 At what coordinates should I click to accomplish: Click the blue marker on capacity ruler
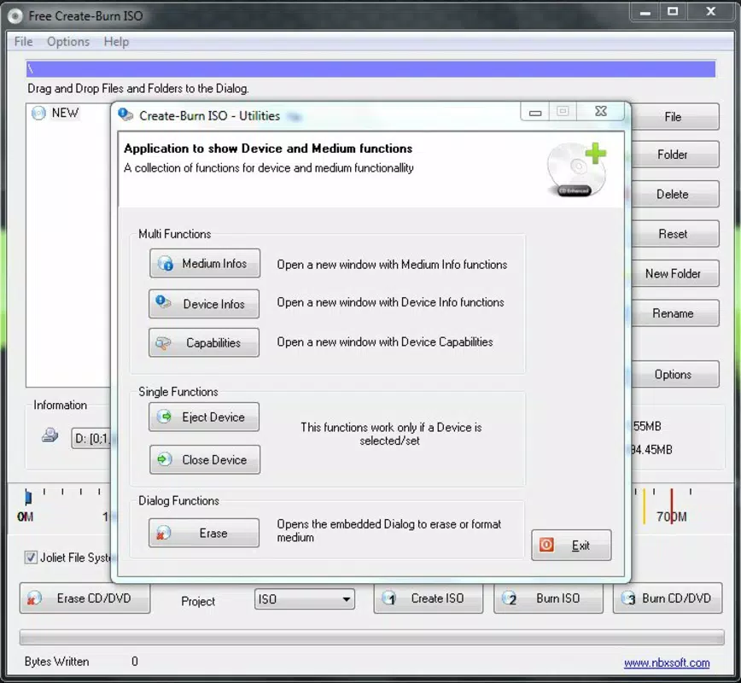pos(28,497)
